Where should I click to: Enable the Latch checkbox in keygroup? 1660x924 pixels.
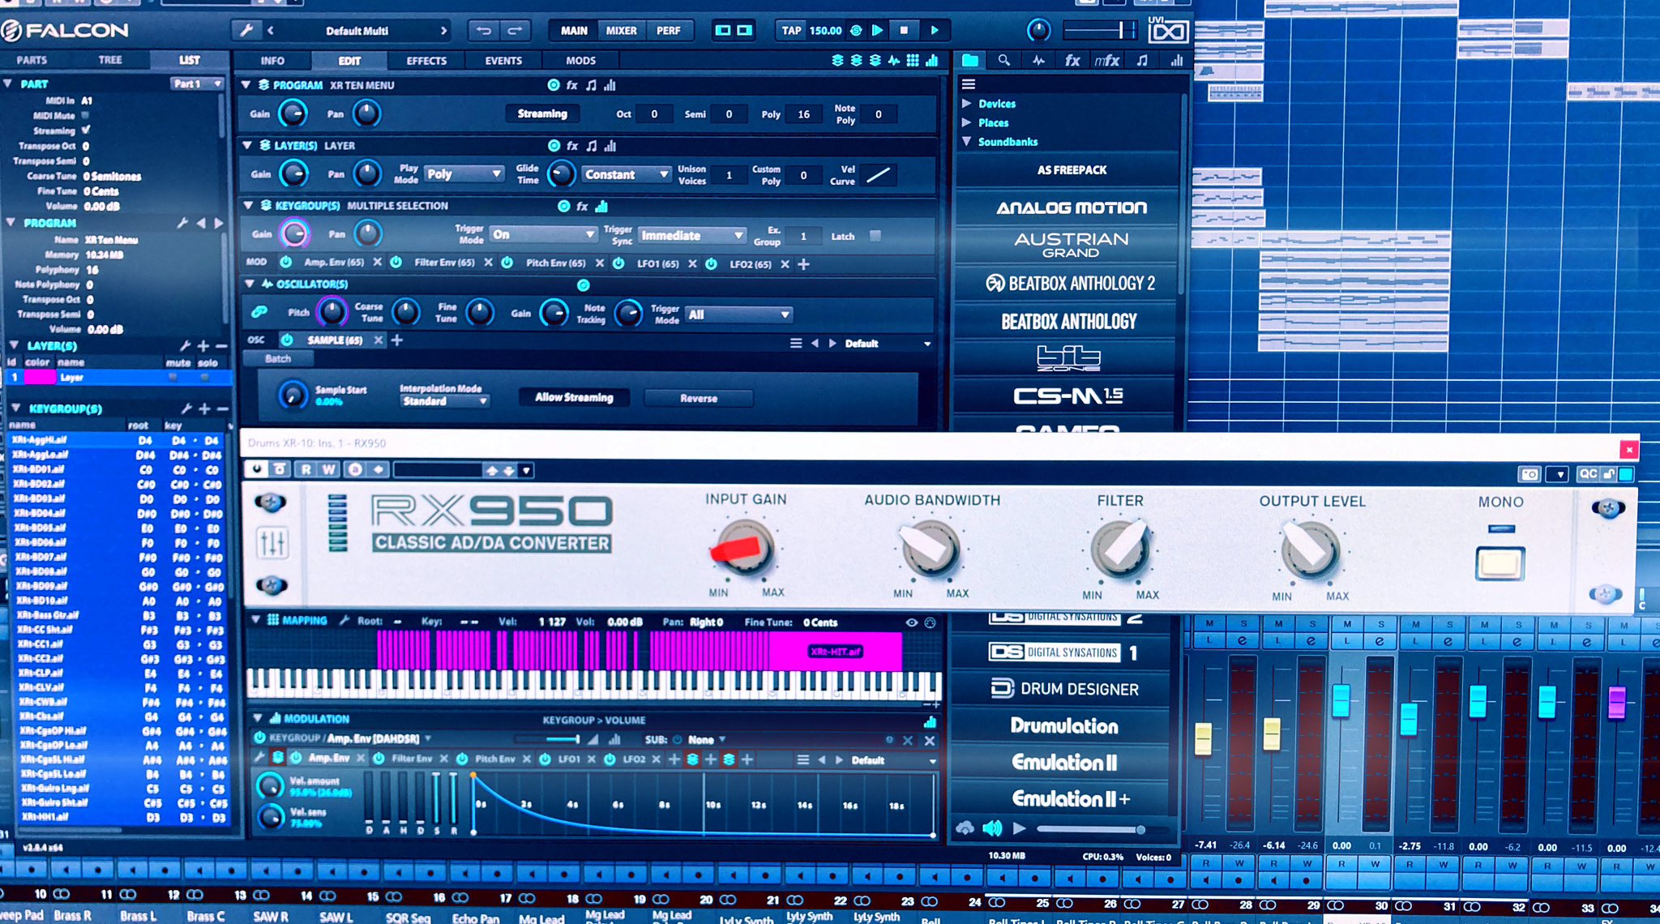pyautogui.click(x=875, y=236)
